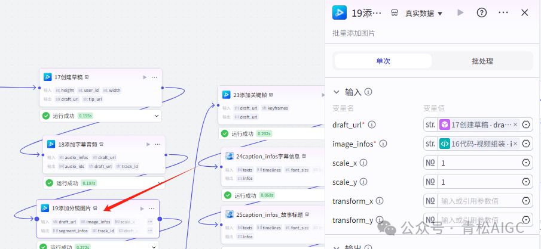The width and height of the screenshot is (541, 249).
Task: Open variable picker for scale_y field
Action: (526, 182)
